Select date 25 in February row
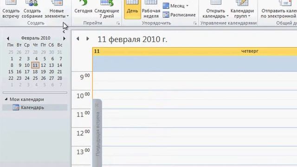Screen dimensions: 297x167 click(35, 78)
